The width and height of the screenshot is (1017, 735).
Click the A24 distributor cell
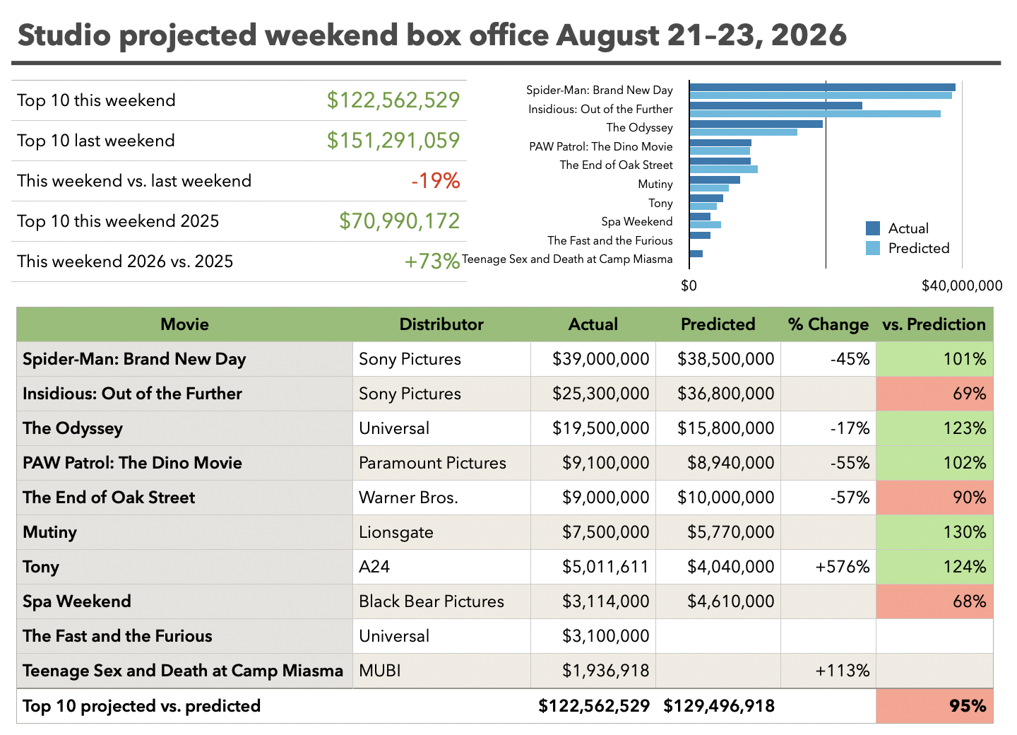tap(441, 567)
